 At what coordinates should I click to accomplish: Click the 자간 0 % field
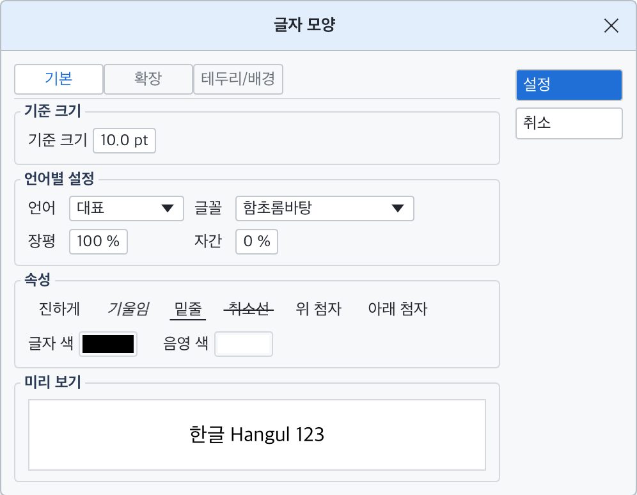pyautogui.click(x=256, y=242)
